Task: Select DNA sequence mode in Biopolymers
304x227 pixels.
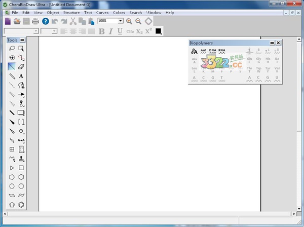Action: [213, 51]
